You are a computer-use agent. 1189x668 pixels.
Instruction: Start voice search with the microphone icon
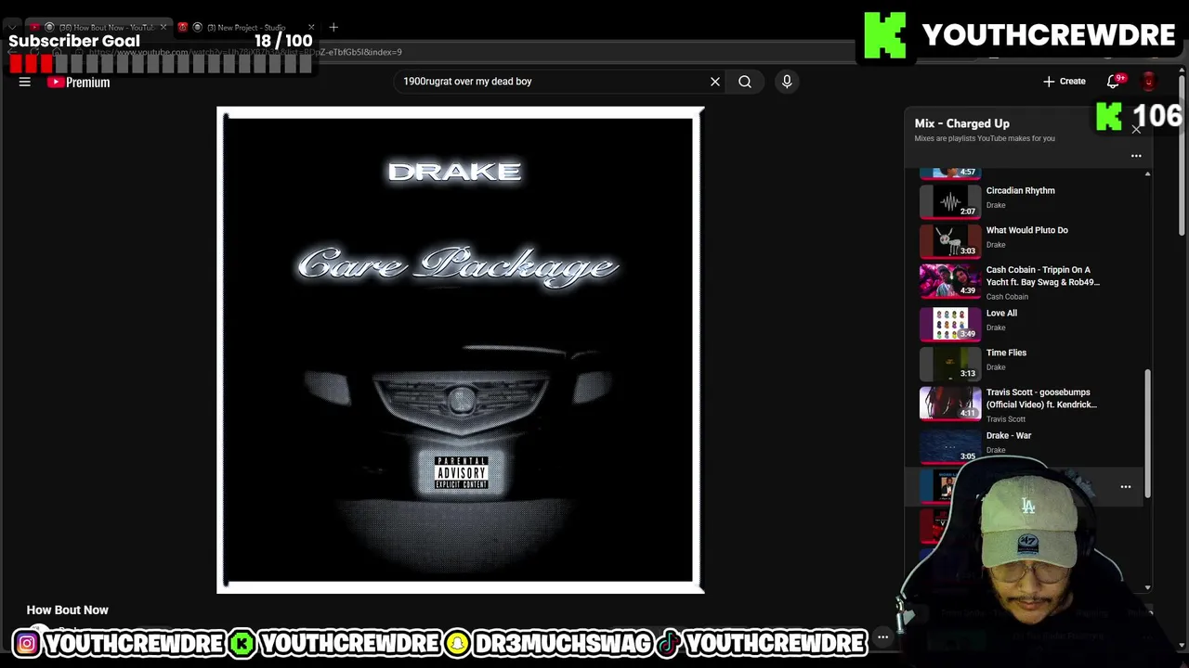(787, 82)
